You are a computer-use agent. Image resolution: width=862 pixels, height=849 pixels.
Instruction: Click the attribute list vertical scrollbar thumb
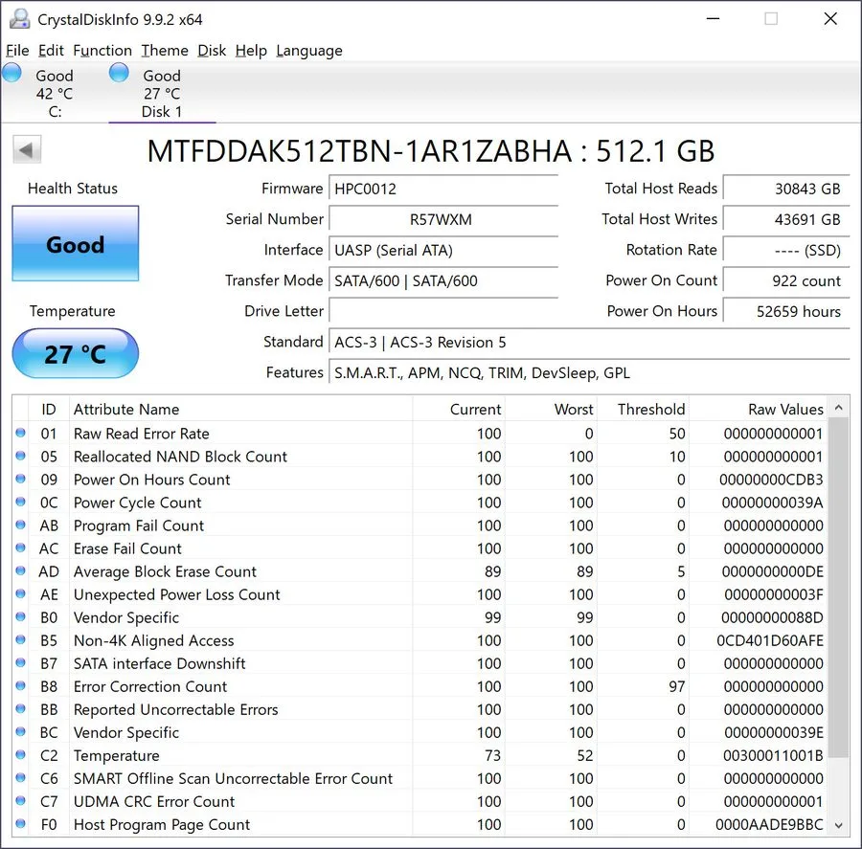click(838, 588)
